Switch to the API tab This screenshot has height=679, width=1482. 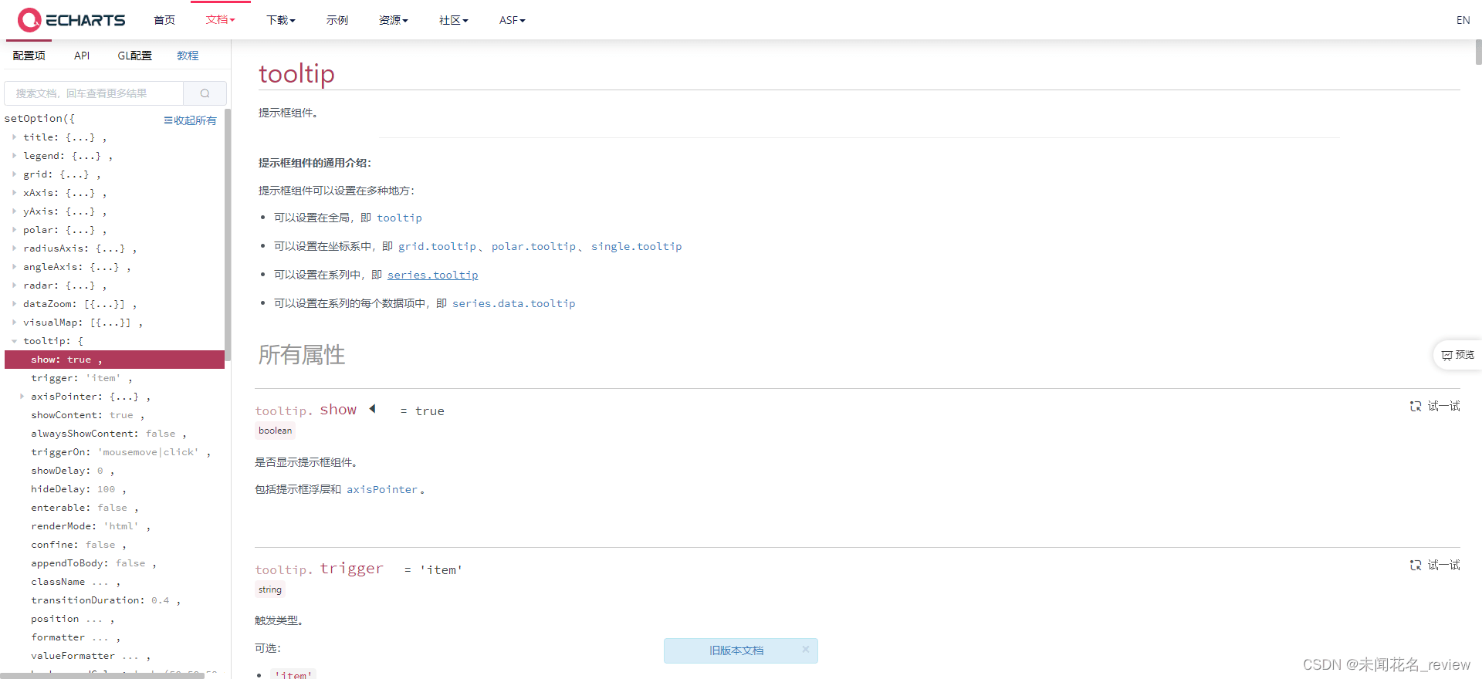82,56
